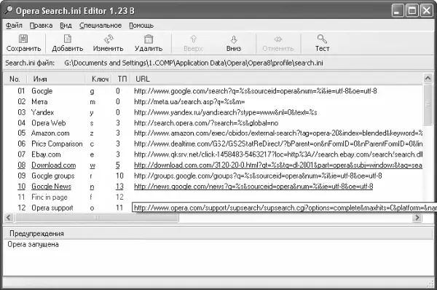Click the Удалить (Delete) trash icon

click(149, 39)
